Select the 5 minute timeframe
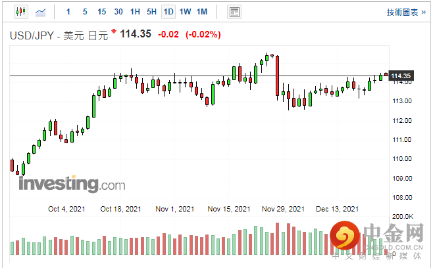The image size is (433, 268). [x=85, y=12]
